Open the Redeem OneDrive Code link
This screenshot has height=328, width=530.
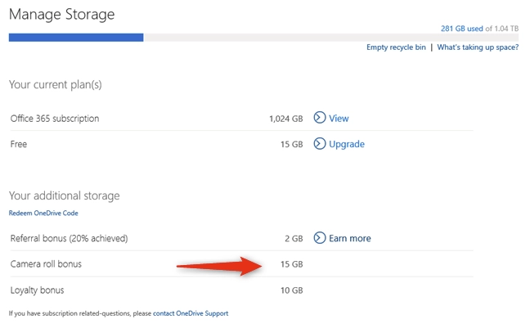pyautogui.click(x=43, y=213)
